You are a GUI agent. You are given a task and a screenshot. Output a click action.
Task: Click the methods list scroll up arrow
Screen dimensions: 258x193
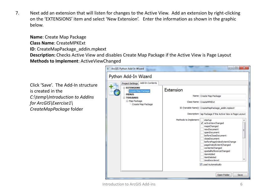pyautogui.click(x=244, y=120)
